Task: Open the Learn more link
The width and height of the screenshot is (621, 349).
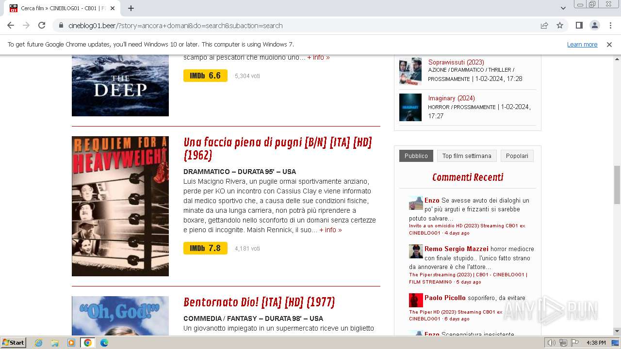Action: [582, 44]
